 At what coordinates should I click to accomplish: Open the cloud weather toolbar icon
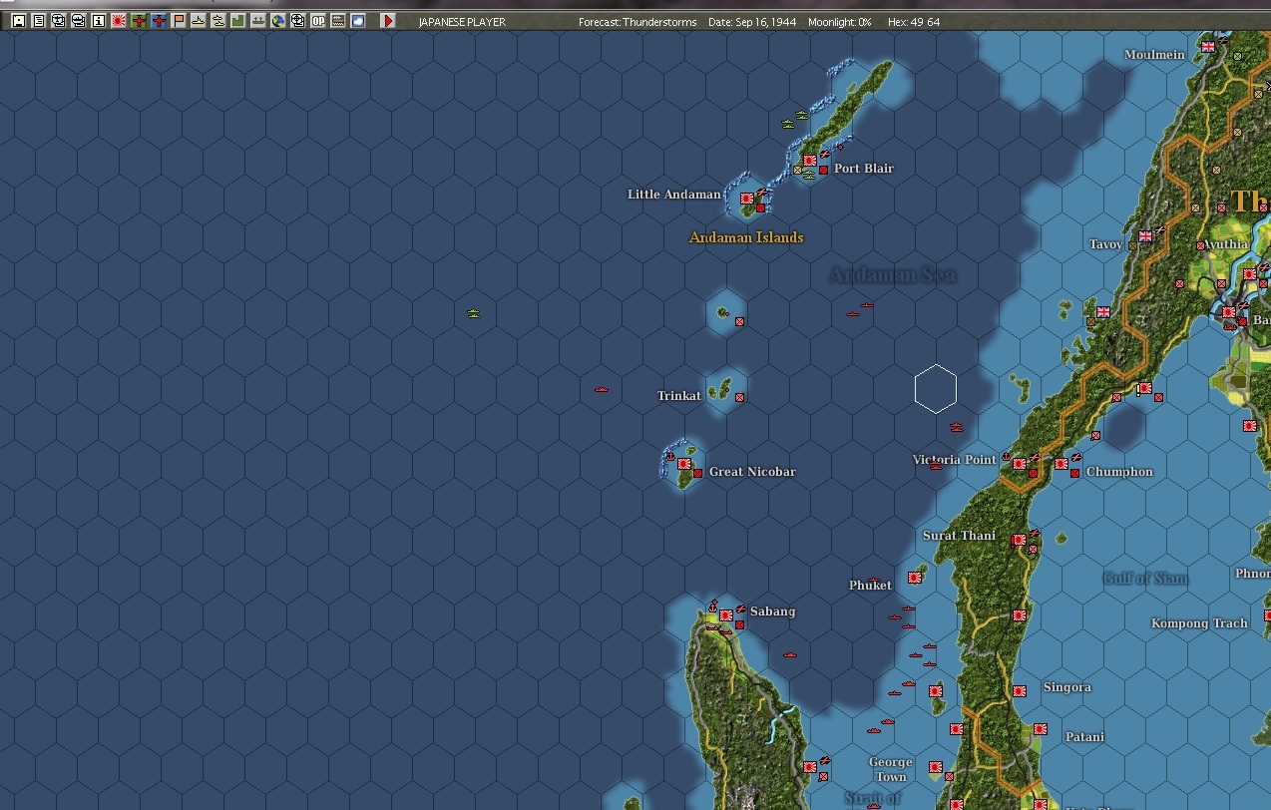[x=357, y=21]
